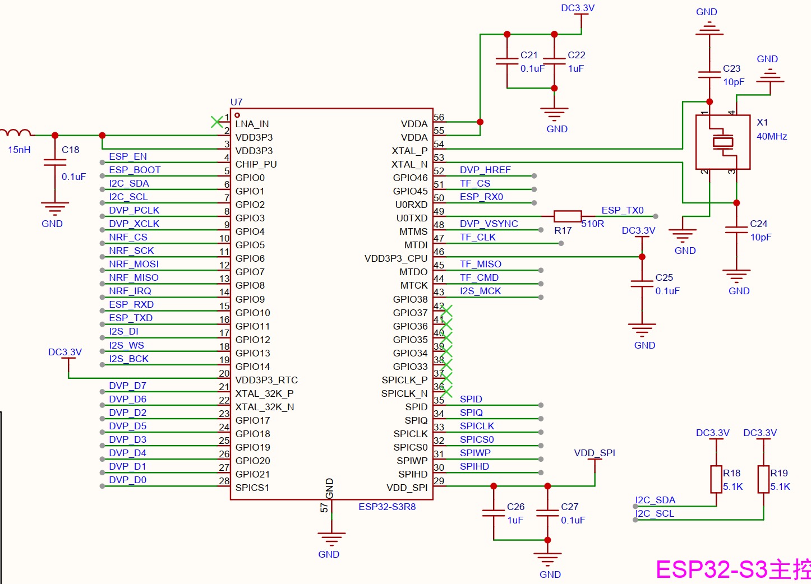Select the ESP_TX0 net label
The width and height of the screenshot is (811, 584).
623,210
